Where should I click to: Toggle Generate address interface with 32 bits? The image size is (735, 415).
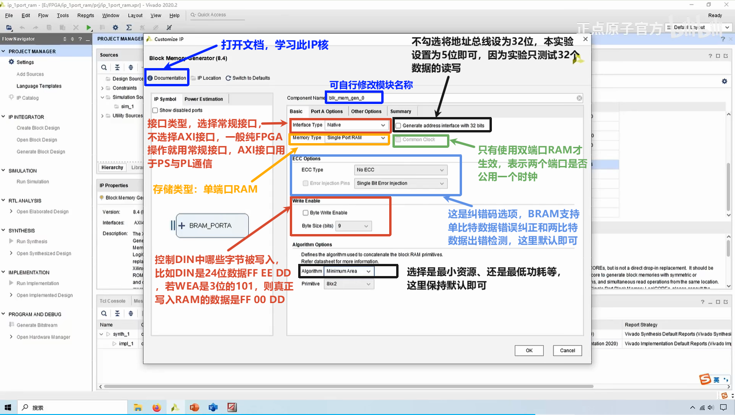pyautogui.click(x=398, y=125)
